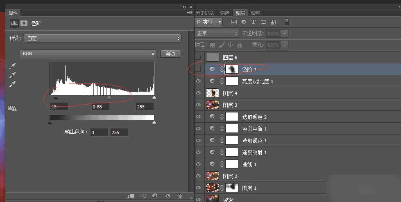Hide the 亮度/对比度 1 layer
Image resolution: width=401 pixels, height=202 pixels.
(x=199, y=81)
